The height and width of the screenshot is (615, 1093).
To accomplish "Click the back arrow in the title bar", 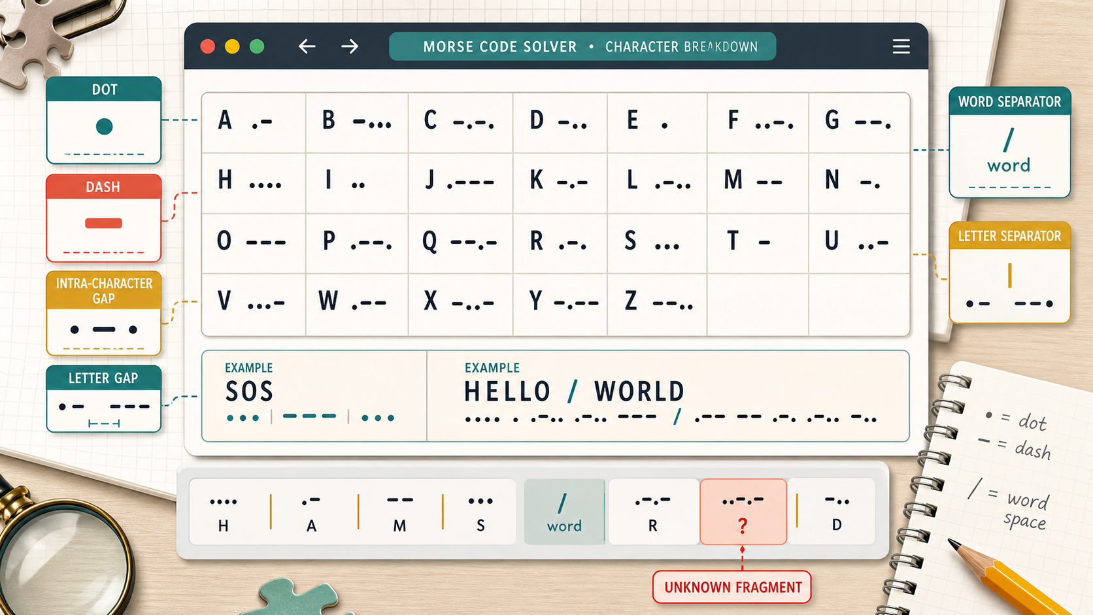I will tap(307, 46).
